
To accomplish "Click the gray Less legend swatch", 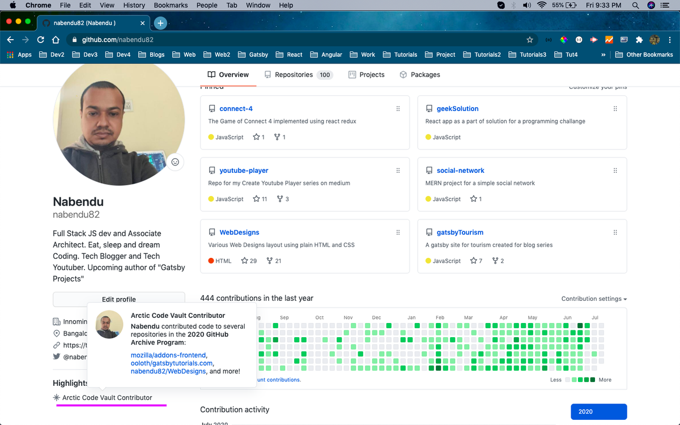I will (568, 380).
